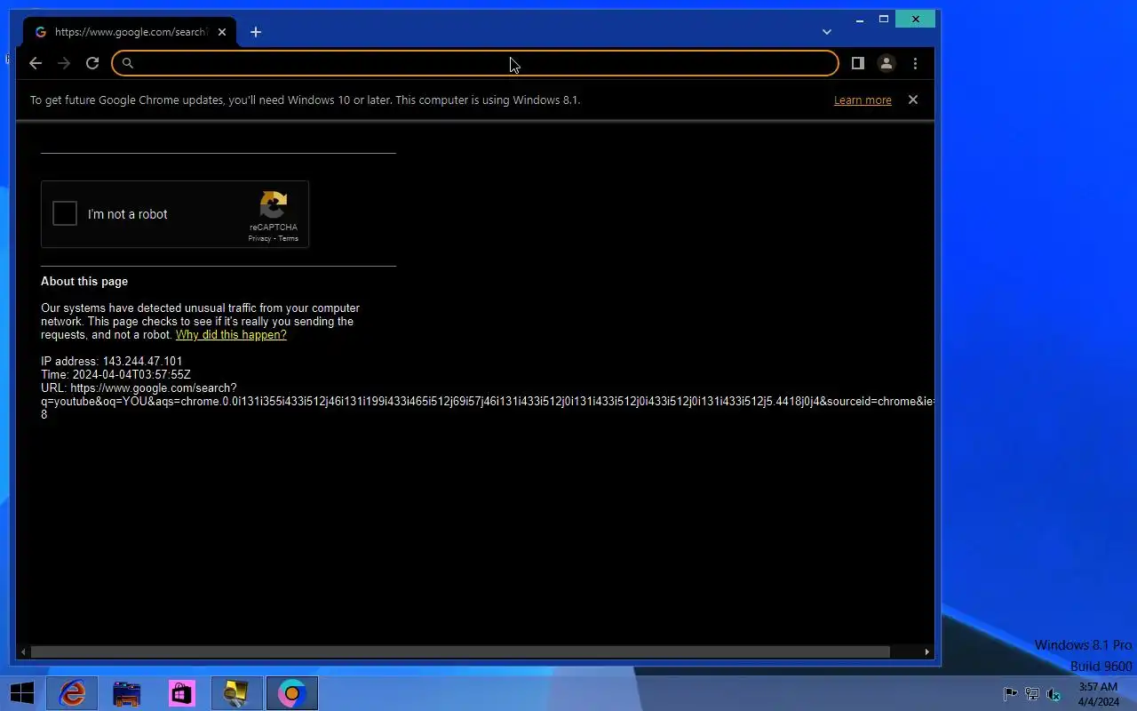This screenshot has height=711, width=1137.
Task: Click the Time 2024-04-04T03:57:55Z line
Action: point(115,375)
